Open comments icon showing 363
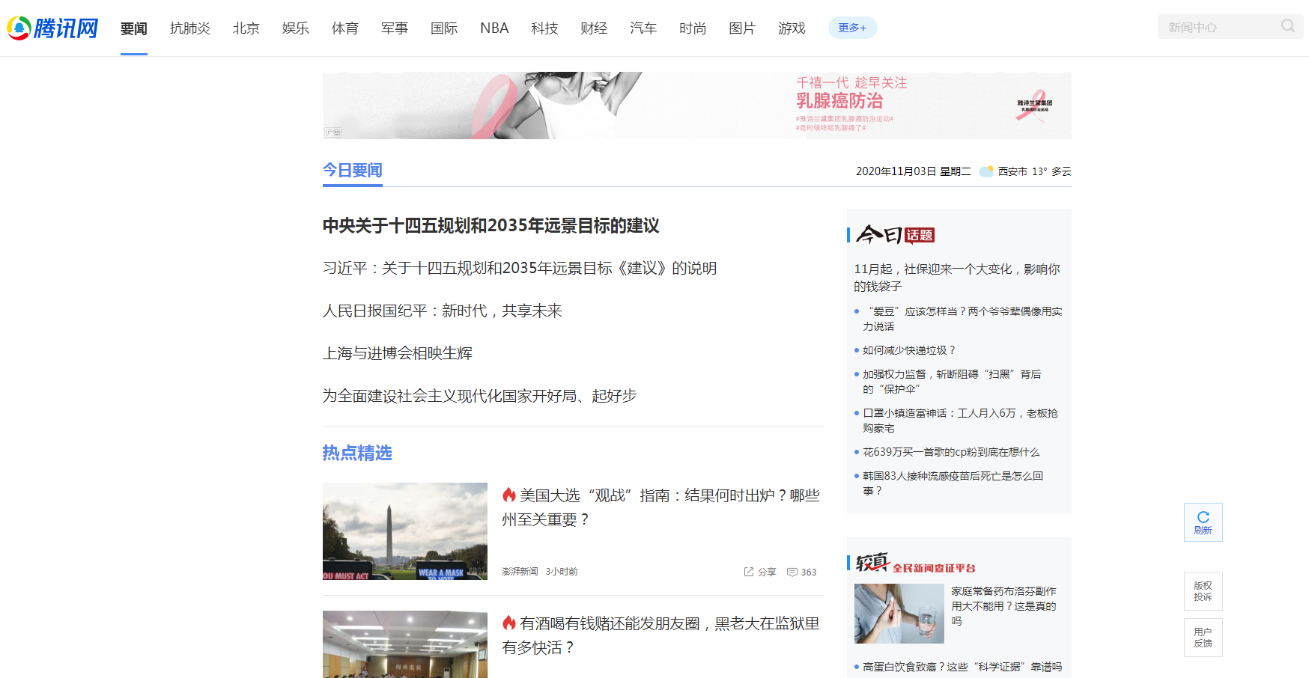 click(792, 572)
